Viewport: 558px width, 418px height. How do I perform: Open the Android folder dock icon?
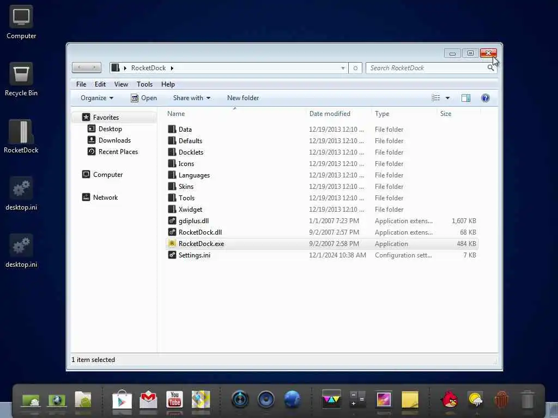click(83, 399)
